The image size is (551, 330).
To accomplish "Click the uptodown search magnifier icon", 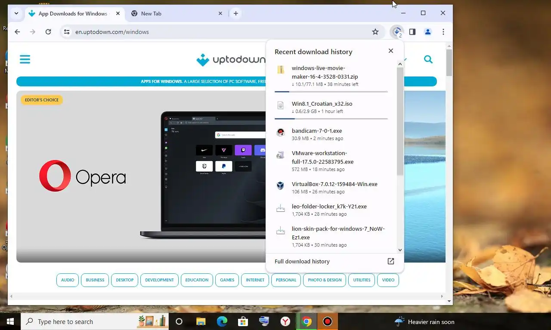I will coord(428,59).
